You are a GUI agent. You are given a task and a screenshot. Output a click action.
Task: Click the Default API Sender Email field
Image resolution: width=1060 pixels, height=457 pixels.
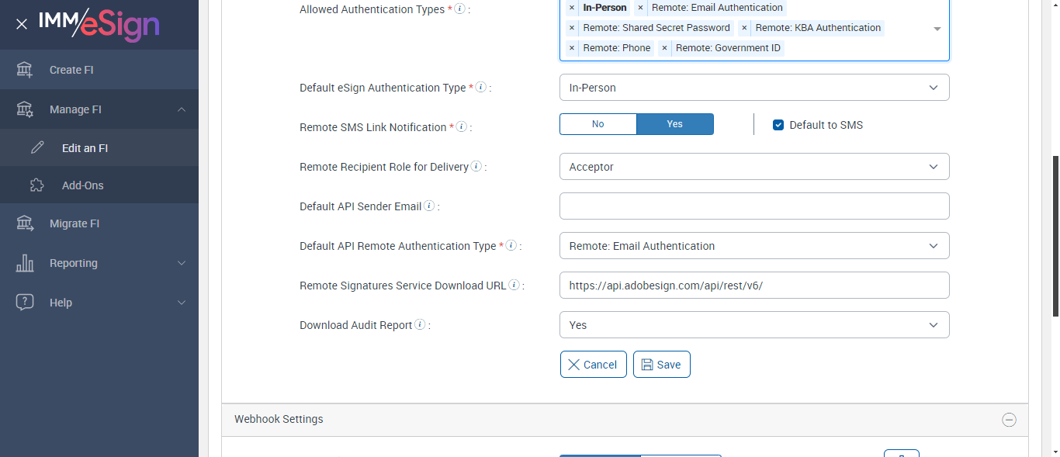pyautogui.click(x=753, y=206)
